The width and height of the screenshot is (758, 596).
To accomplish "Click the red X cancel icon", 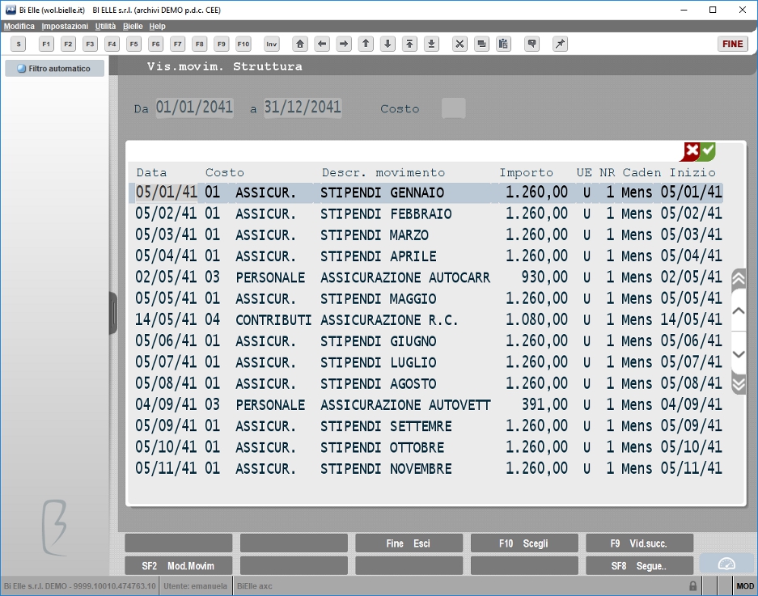I will 690,151.
